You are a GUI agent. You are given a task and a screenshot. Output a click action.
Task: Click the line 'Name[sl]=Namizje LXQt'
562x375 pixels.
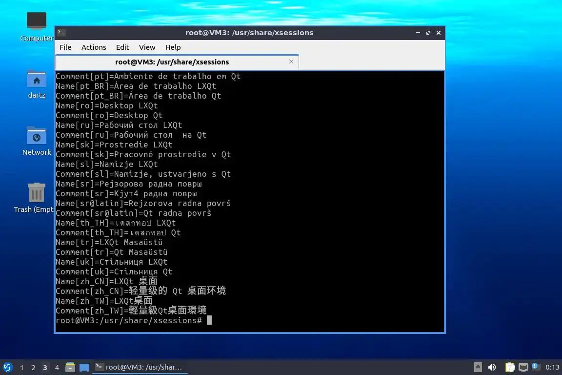107,165
